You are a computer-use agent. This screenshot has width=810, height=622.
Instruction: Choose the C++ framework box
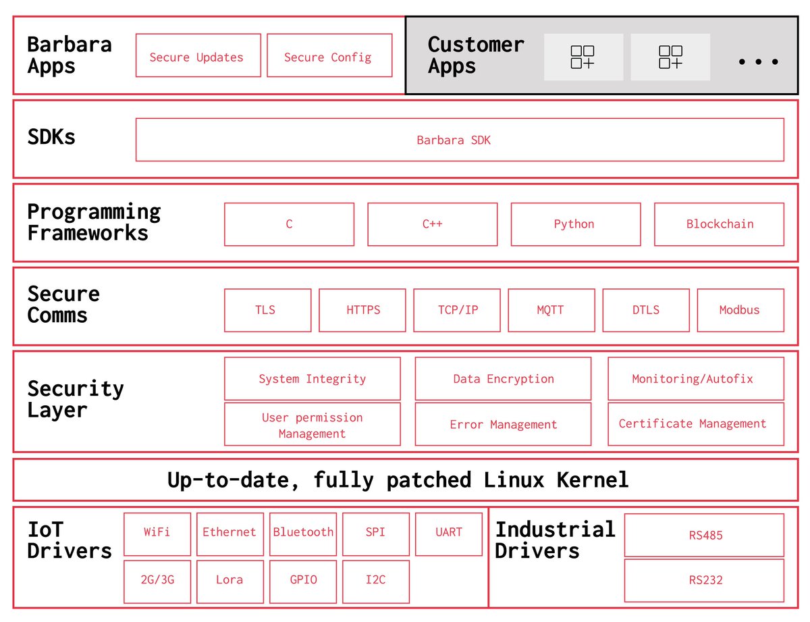point(433,224)
